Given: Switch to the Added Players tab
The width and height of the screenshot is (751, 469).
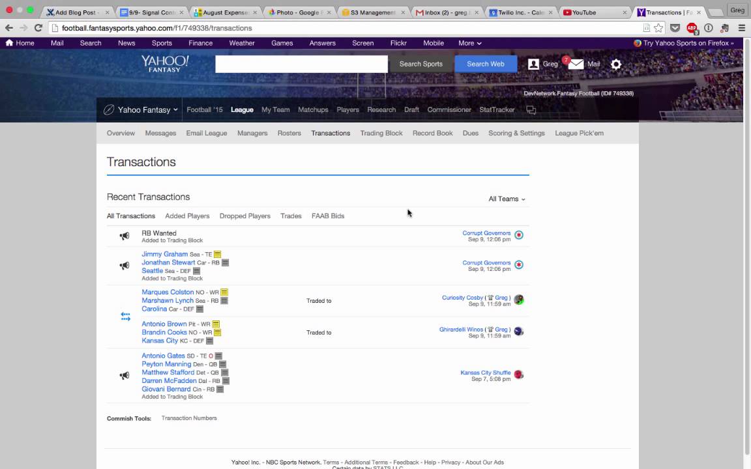Looking at the screenshot, I should pyautogui.click(x=187, y=216).
